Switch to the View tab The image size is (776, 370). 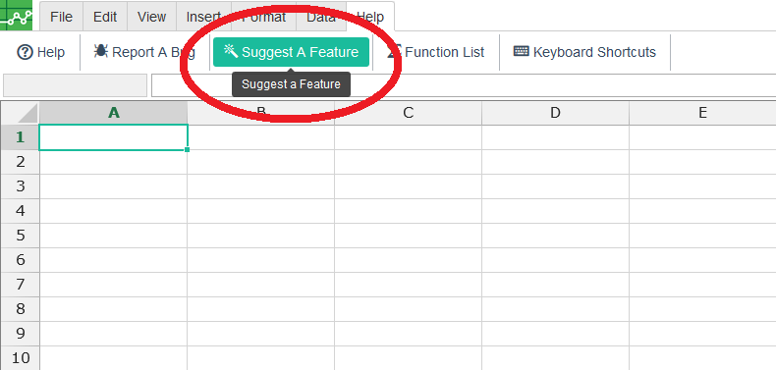[x=151, y=17]
